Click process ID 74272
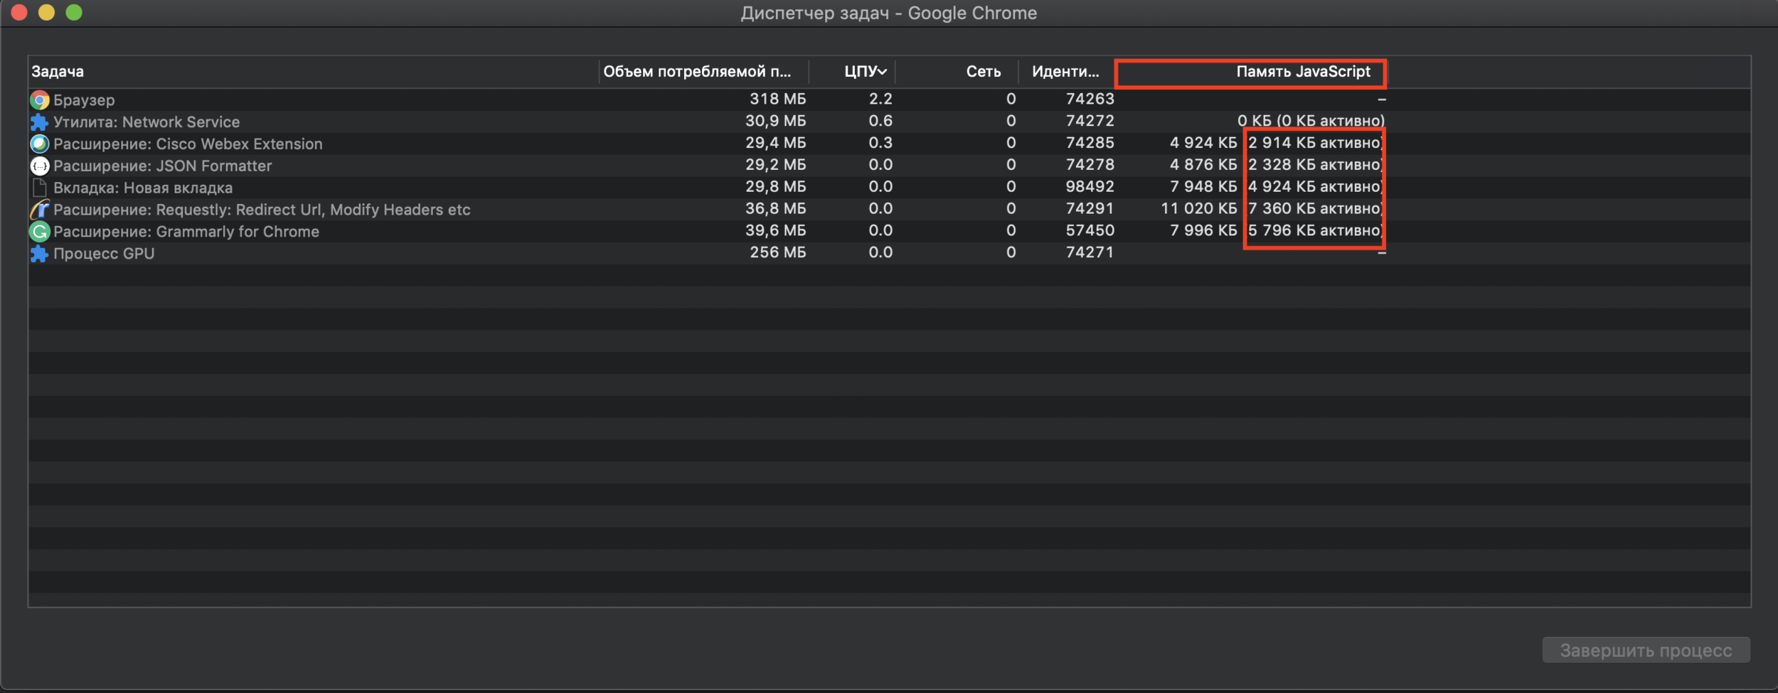 1090,121
